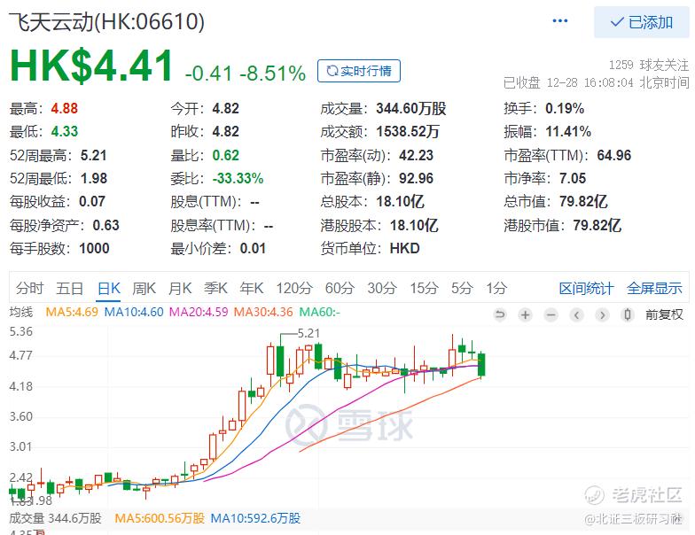The image size is (695, 535).
Task: Select the 周K weekly candlestick tab
Action: [144, 289]
